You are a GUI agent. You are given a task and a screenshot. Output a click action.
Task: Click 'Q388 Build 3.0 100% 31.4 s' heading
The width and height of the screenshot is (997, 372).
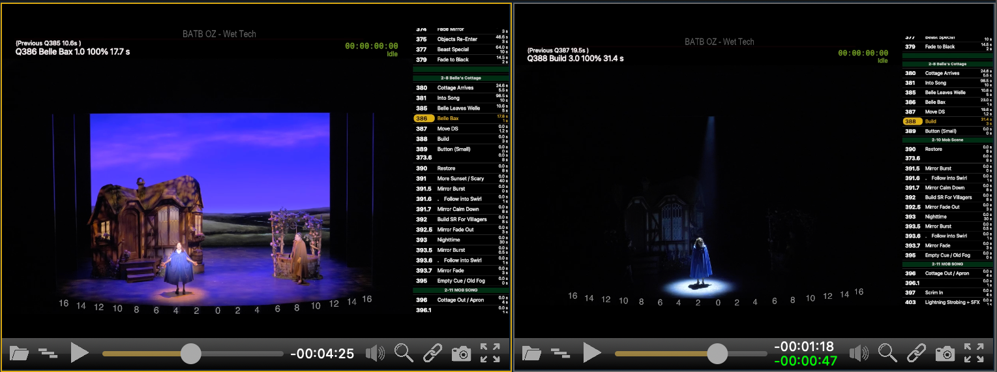coord(576,59)
